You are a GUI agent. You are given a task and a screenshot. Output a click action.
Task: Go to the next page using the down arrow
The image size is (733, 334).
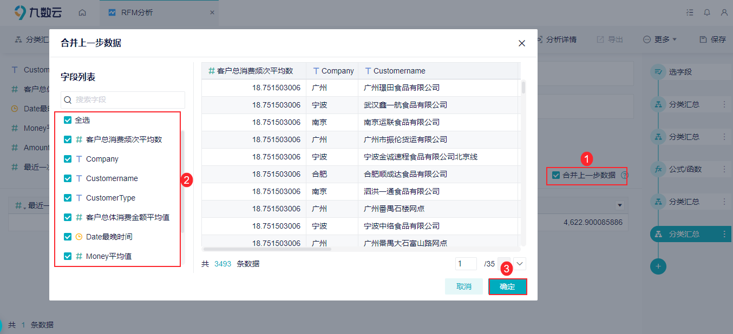[x=520, y=264]
